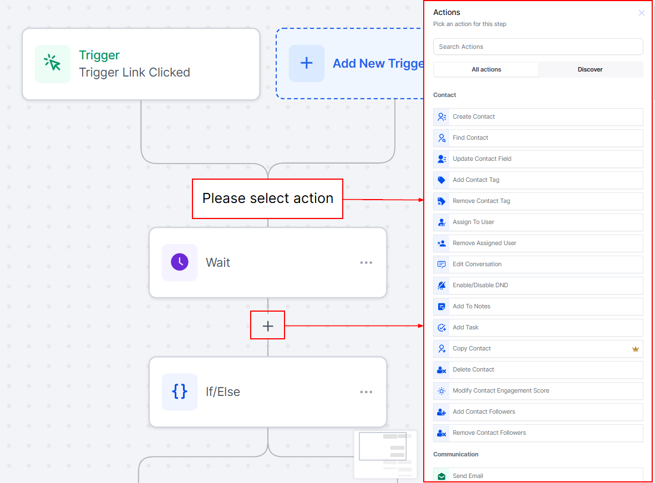Screen dimensions: 655x483
Task: Click the Search Actions input field
Action: click(x=537, y=47)
